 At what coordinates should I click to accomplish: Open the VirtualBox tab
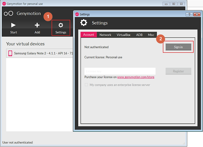click(x=123, y=35)
